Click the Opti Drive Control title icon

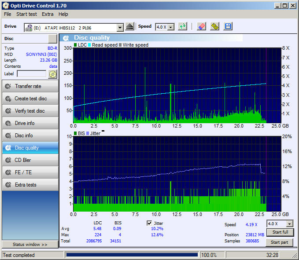click(x=6, y=6)
